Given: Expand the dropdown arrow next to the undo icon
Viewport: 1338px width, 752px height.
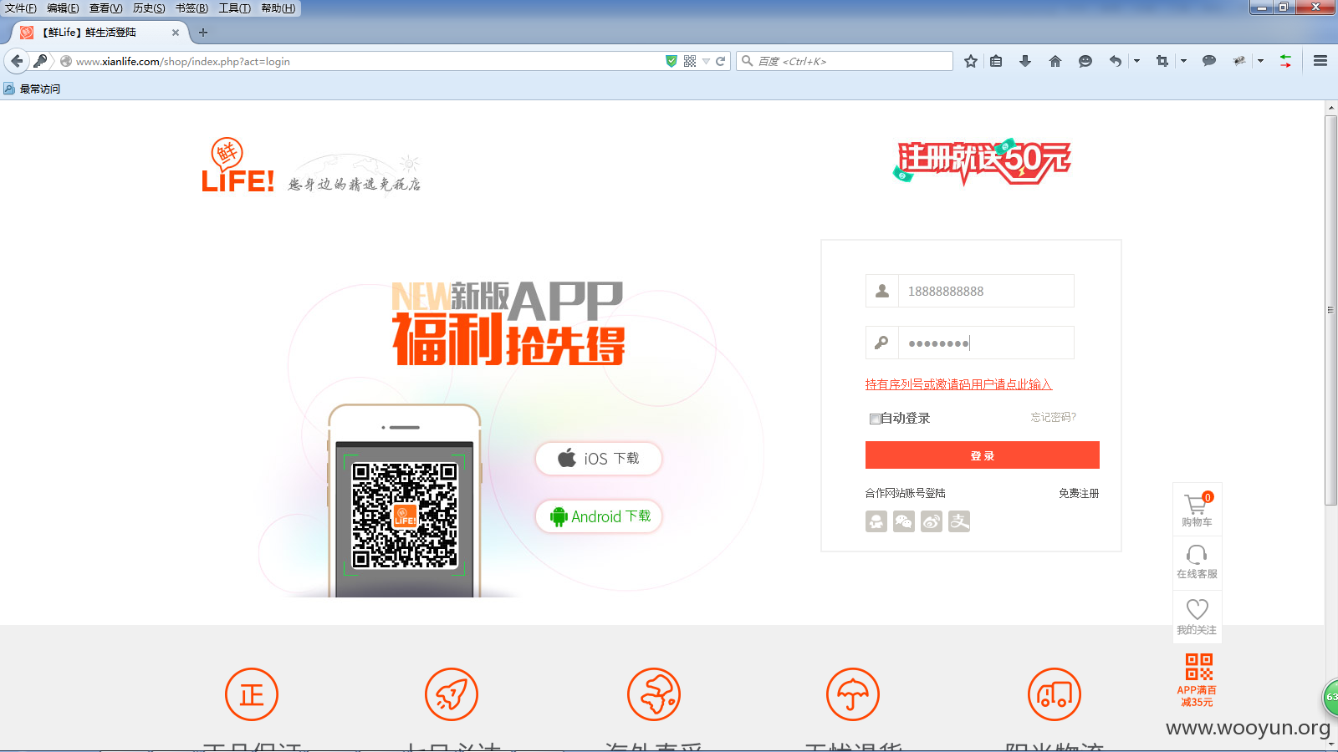Looking at the screenshot, I should 1136,61.
